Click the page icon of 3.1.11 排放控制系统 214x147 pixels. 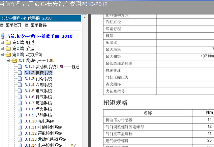(20, 127)
